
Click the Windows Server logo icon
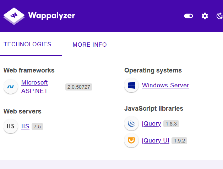click(x=131, y=85)
